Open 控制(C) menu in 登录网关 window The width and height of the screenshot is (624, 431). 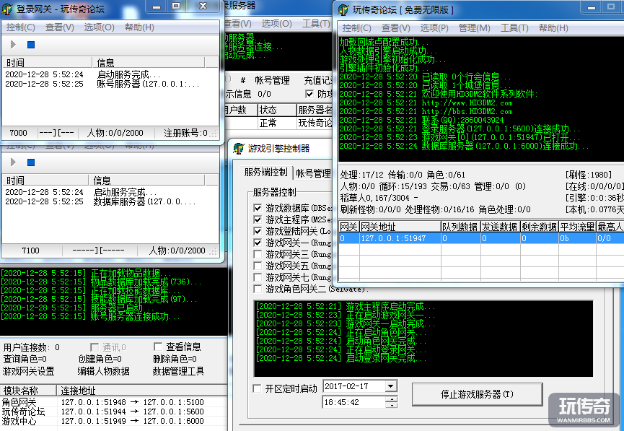point(21,27)
